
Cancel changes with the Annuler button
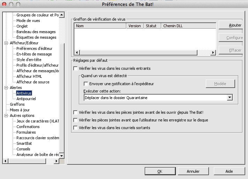pyautogui.click(x=193, y=171)
